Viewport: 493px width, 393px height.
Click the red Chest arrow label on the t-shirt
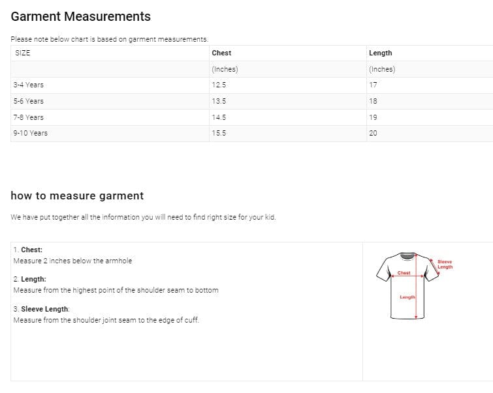pyautogui.click(x=404, y=273)
